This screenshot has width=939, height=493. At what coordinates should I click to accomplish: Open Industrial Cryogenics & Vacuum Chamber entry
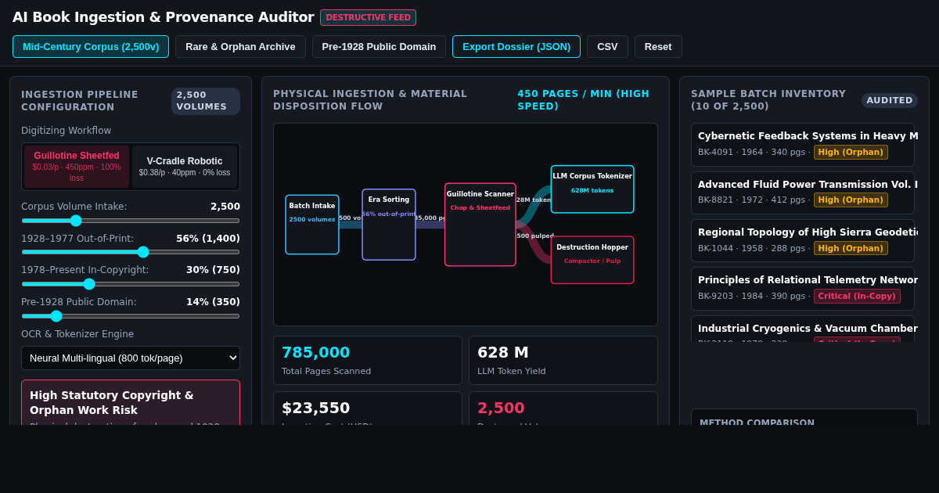point(803,329)
